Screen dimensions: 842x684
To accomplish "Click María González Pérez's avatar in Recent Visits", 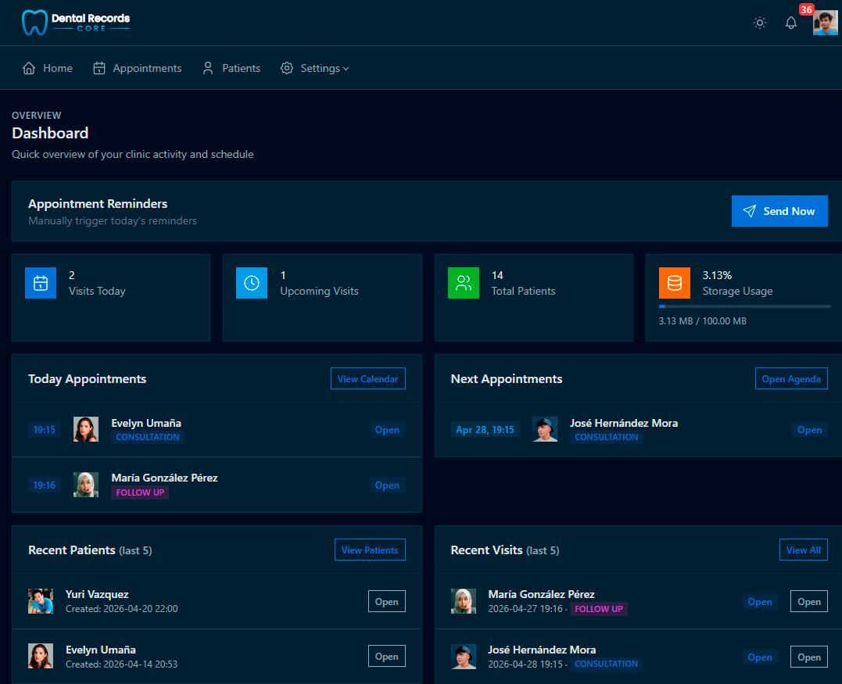I will (464, 601).
